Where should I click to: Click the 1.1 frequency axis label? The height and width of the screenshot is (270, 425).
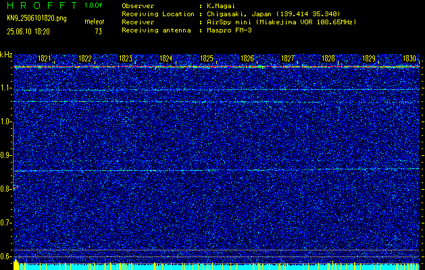[x=6, y=88]
